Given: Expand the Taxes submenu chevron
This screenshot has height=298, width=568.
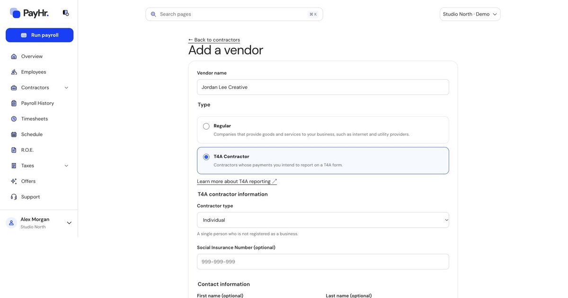Looking at the screenshot, I should 66,166.
